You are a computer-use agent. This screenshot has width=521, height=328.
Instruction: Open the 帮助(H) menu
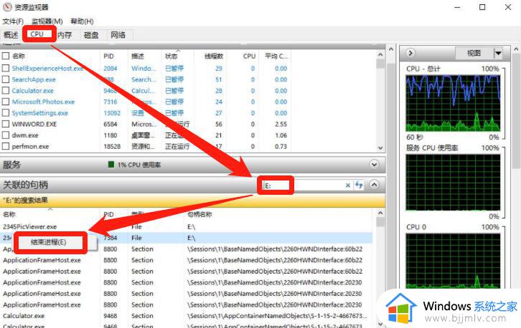coord(82,21)
